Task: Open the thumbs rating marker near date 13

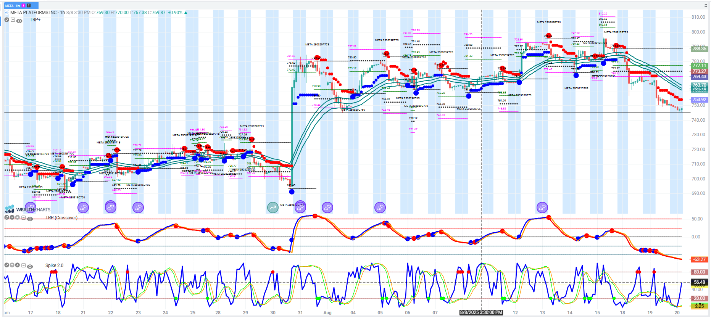Action: [542, 208]
